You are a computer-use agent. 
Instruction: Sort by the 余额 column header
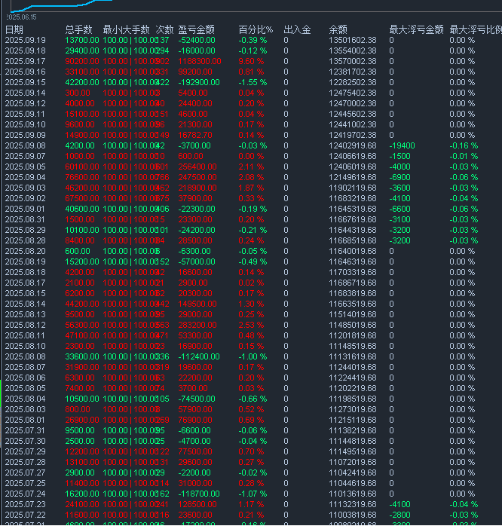pyautogui.click(x=338, y=29)
